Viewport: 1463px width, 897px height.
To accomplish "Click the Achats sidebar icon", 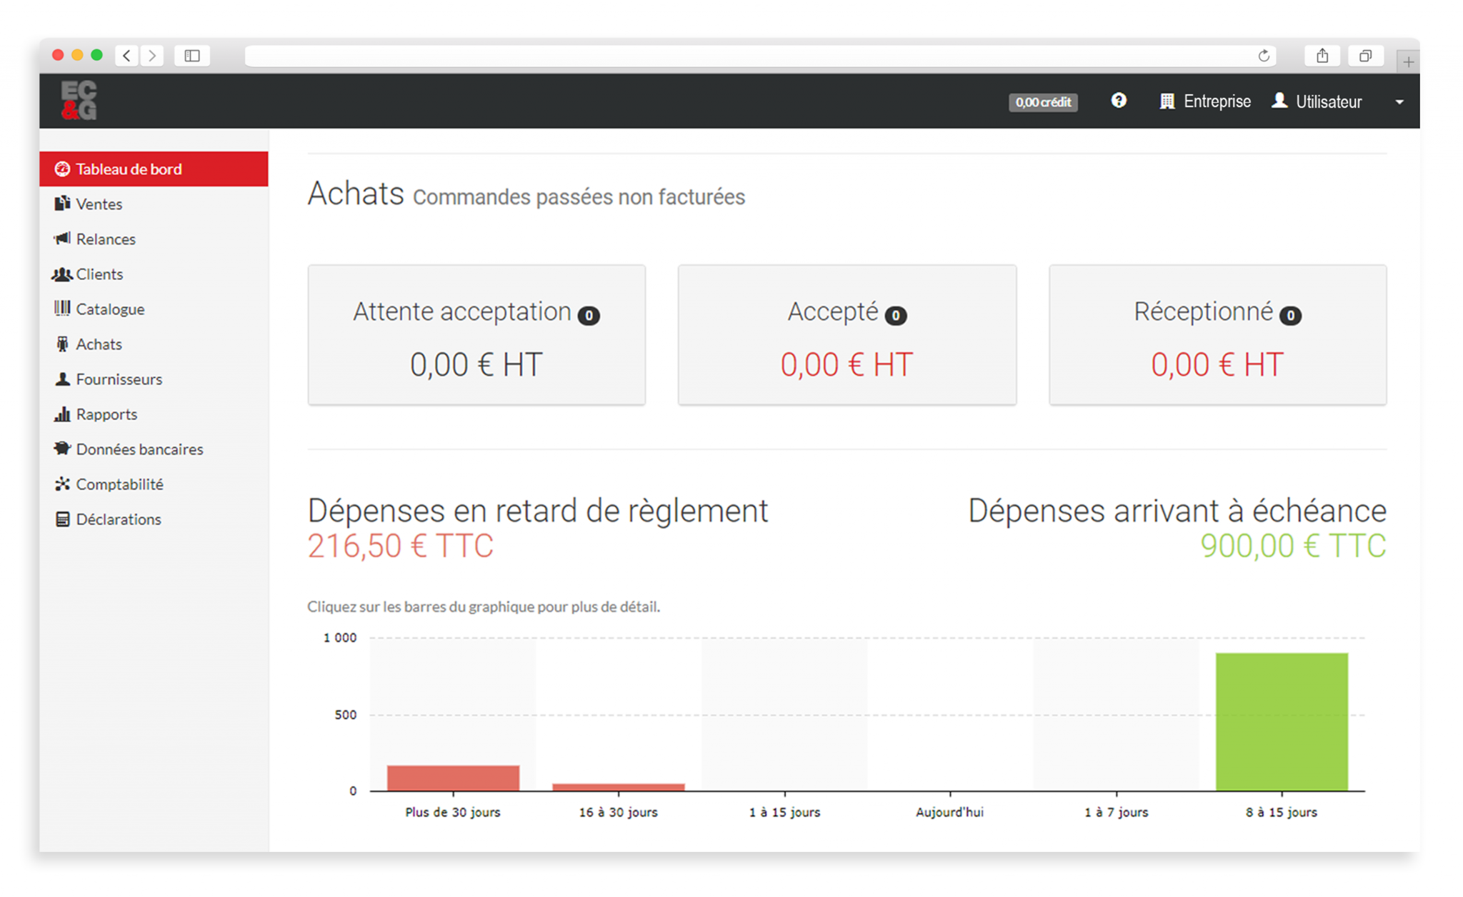I will [63, 344].
